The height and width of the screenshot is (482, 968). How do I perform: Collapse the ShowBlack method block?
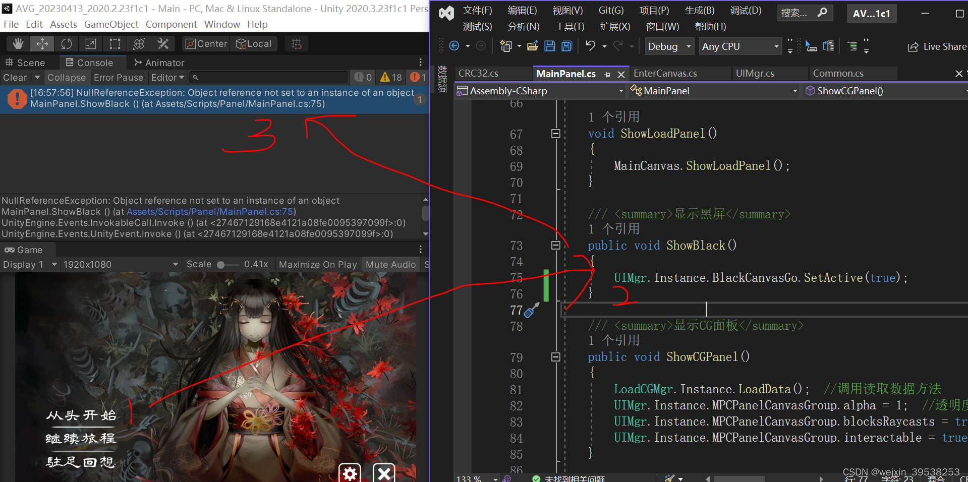[556, 245]
